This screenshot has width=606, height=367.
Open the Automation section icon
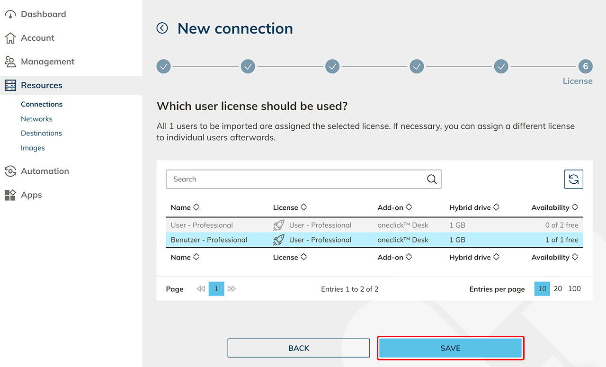10,171
